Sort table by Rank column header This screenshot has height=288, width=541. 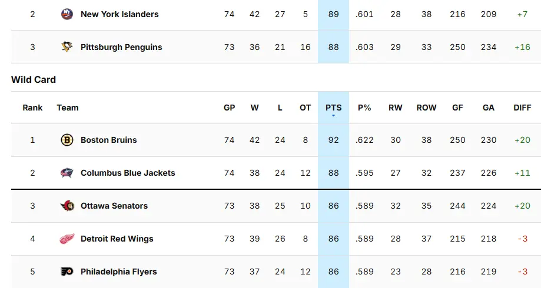[32, 108]
